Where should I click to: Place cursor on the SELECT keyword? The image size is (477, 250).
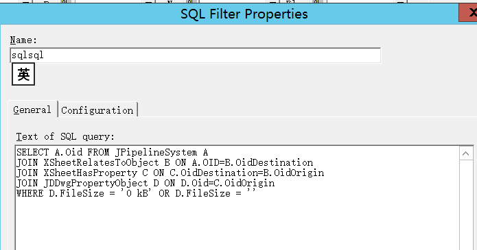[32, 152]
